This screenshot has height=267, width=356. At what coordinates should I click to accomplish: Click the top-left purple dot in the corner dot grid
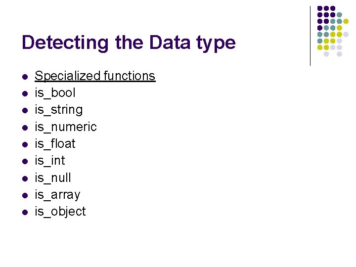coord(320,9)
